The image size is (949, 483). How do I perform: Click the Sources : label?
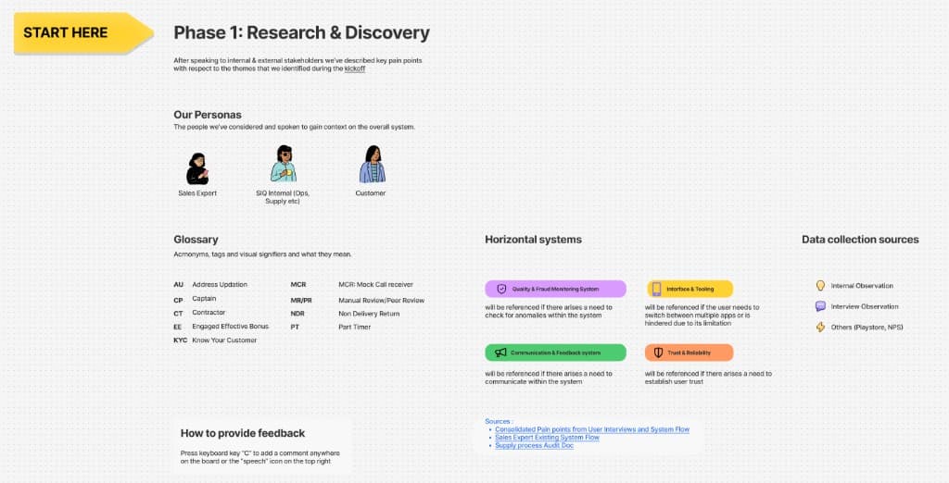[x=499, y=421]
